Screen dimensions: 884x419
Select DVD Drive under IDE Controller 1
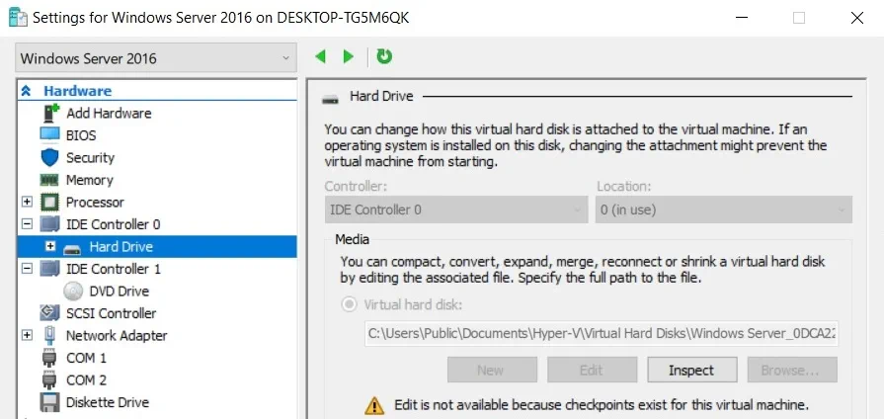pos(119,291)
